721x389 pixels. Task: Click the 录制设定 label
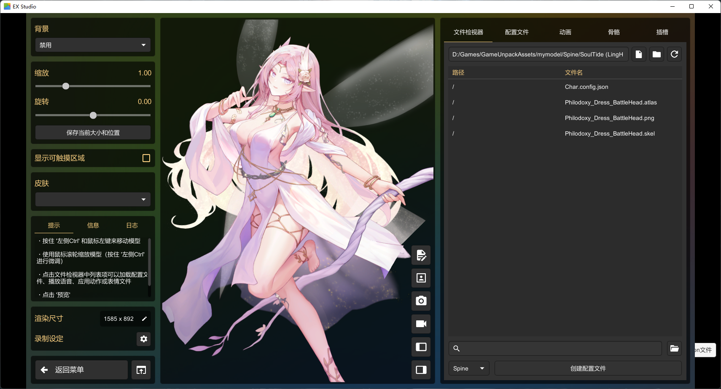(49, 339)
